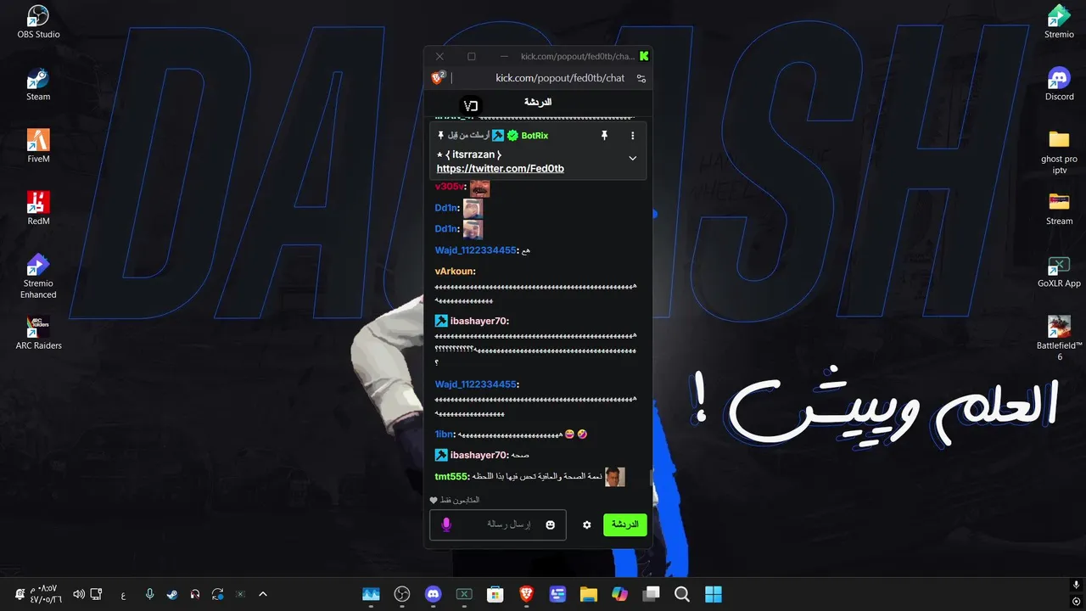The image size is (1086, 611).
Task: Open ARC Raiders desktop shortcut
Action: (x=38, y=334)
